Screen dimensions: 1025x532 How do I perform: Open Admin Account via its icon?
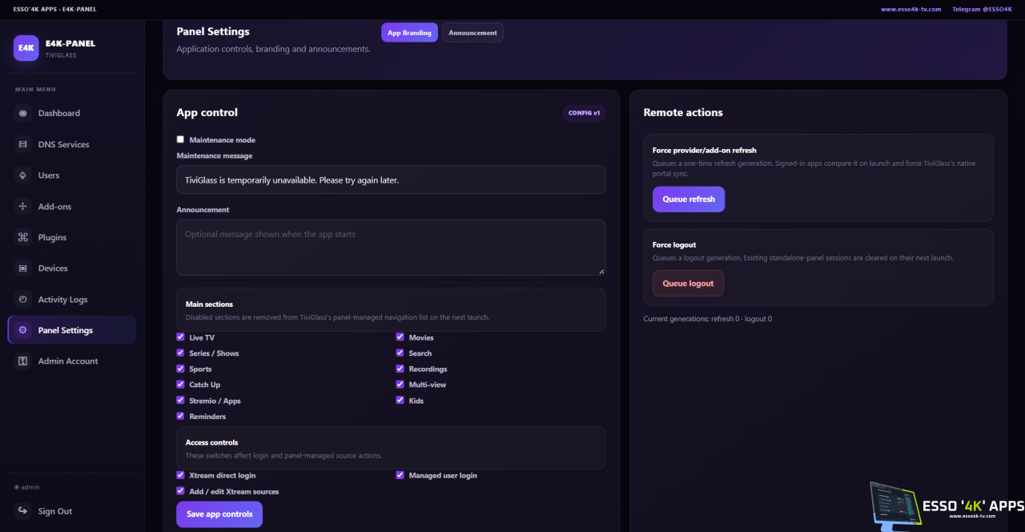pos(22,361)
